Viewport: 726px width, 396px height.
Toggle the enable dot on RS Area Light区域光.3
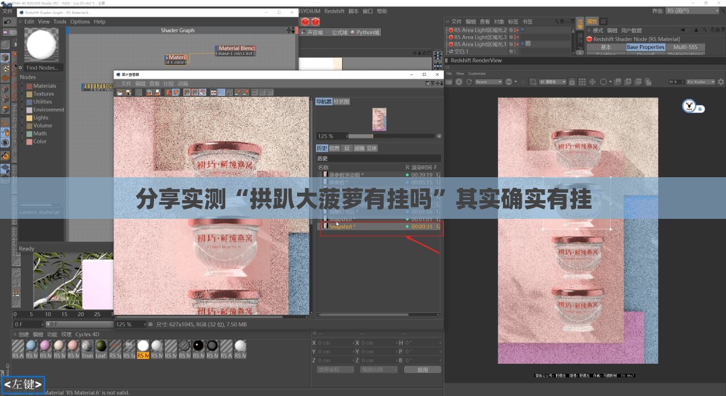tap(516, 37)
